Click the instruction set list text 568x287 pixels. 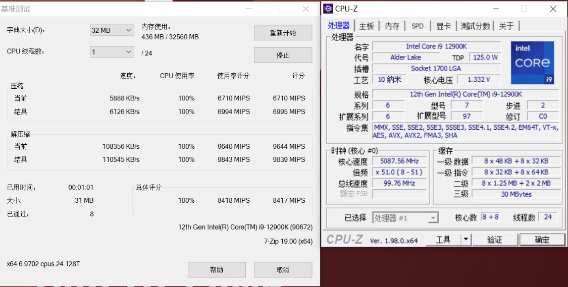pyautogui.click(x=466, y=131)
